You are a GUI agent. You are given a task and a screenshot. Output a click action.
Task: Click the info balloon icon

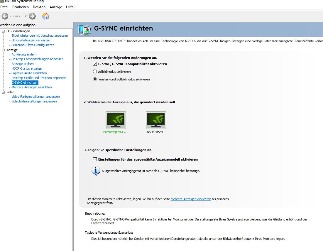(96, 171)
